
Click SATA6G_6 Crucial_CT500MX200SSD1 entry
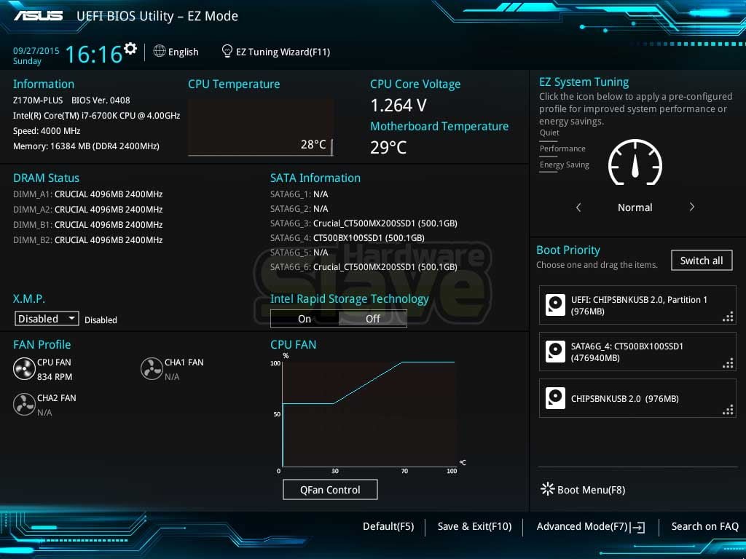coord(364,266)
